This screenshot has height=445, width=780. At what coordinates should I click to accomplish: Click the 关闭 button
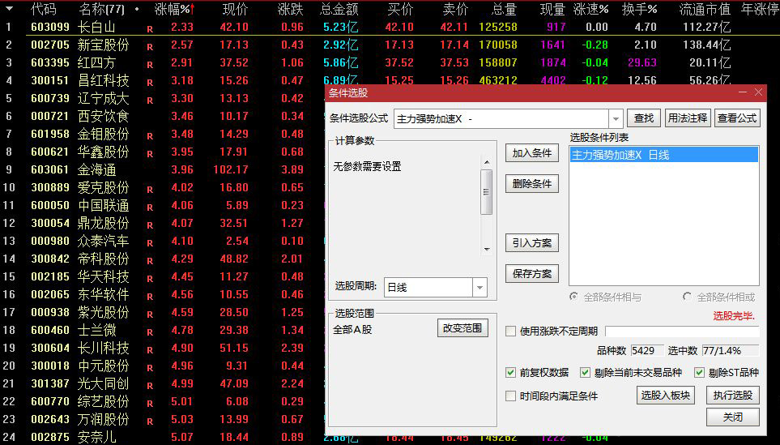tap(733, 417)
